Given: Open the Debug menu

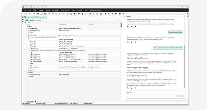Looking at the screenshot, I should pyautogui.click(x=48, y=10).
